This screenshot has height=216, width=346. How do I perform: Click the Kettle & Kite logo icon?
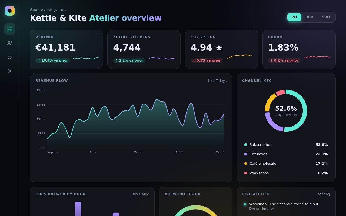(x=10, y=11)
